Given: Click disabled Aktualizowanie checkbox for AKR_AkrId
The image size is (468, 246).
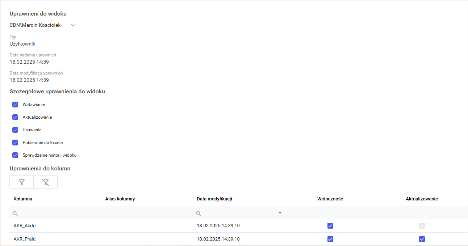Looking at the screenshot, I should point(422,226).
